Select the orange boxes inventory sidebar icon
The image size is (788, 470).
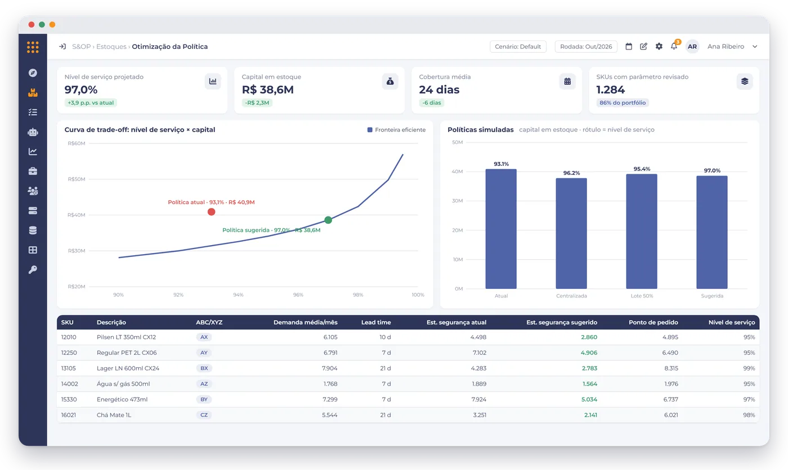pyautogui.click(x=33, y=92)
